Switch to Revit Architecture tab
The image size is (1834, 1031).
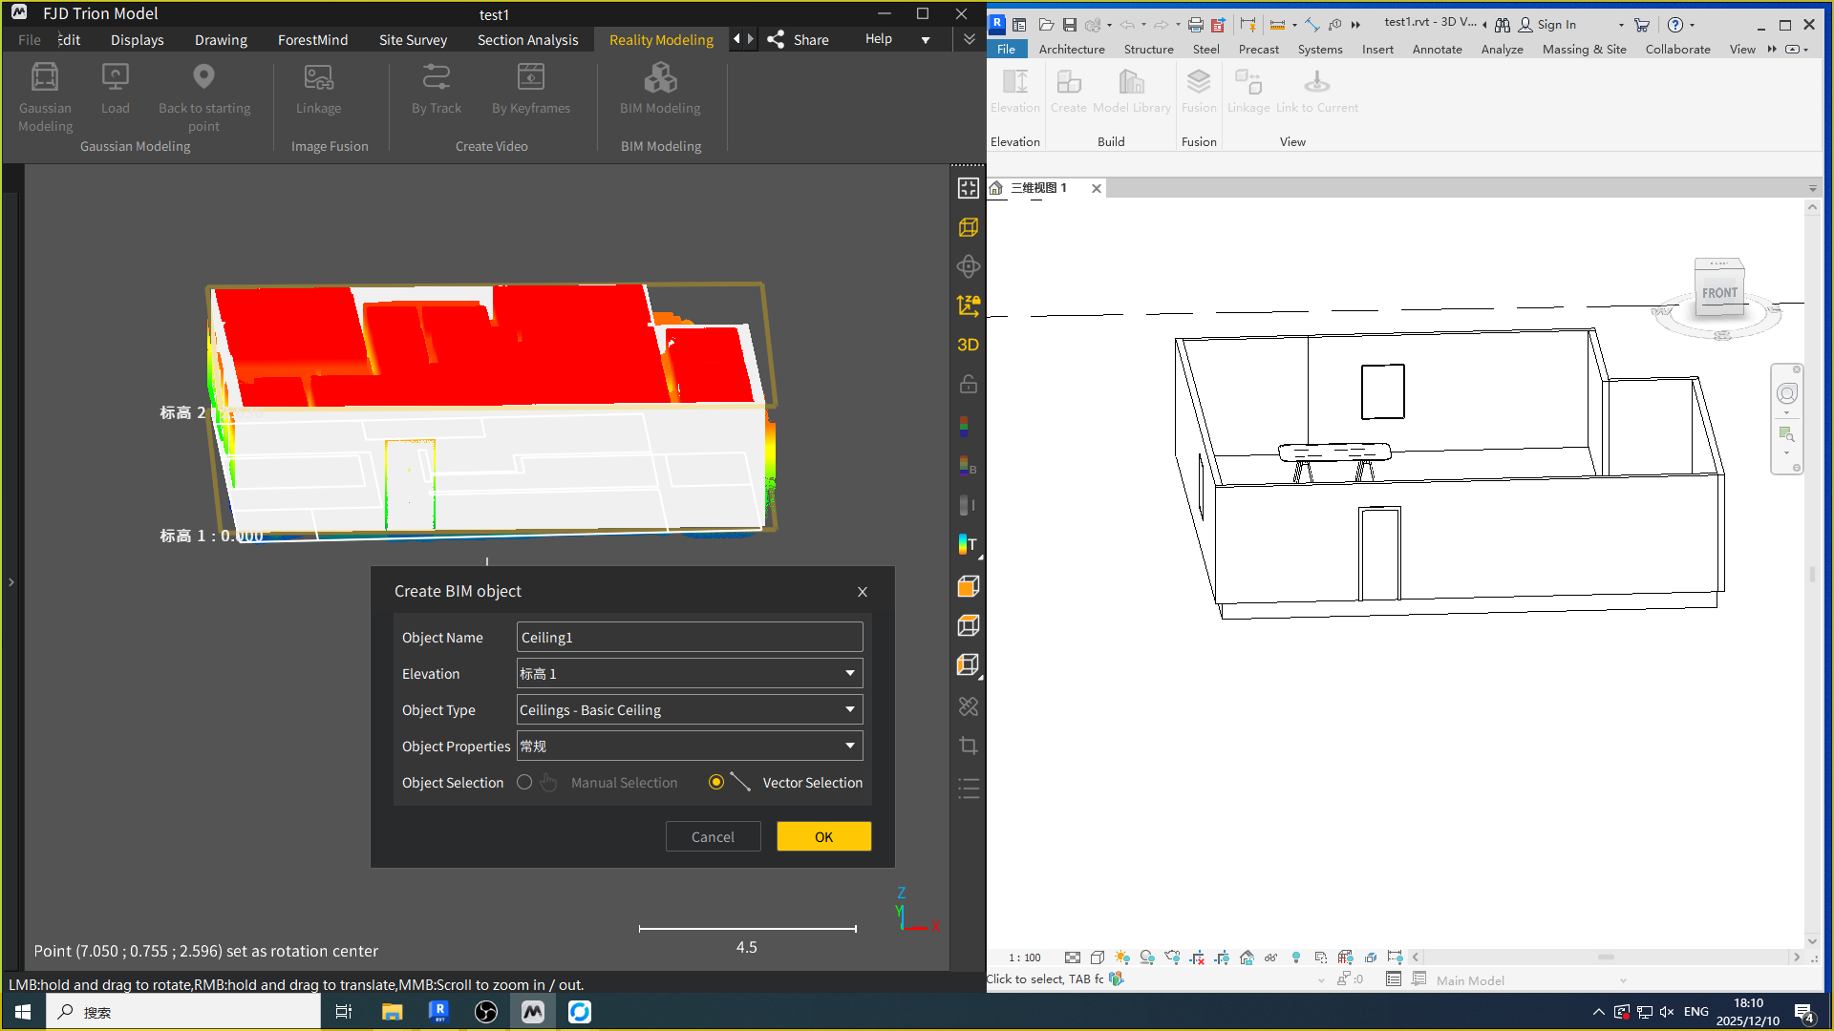(1071, 50)
